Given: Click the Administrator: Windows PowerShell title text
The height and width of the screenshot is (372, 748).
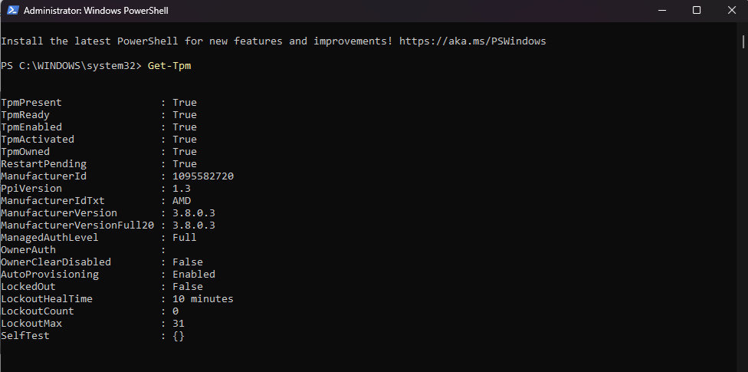Looking at the screenshot, I should tap(96, 11).
